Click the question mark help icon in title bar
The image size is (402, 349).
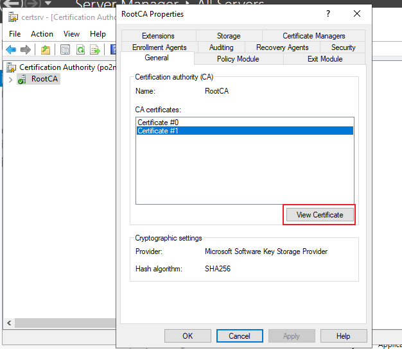pyautogui.click(x=328, y=13)
